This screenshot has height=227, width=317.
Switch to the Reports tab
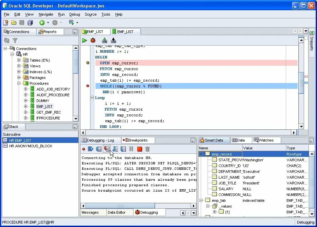(x=50, y=32)
